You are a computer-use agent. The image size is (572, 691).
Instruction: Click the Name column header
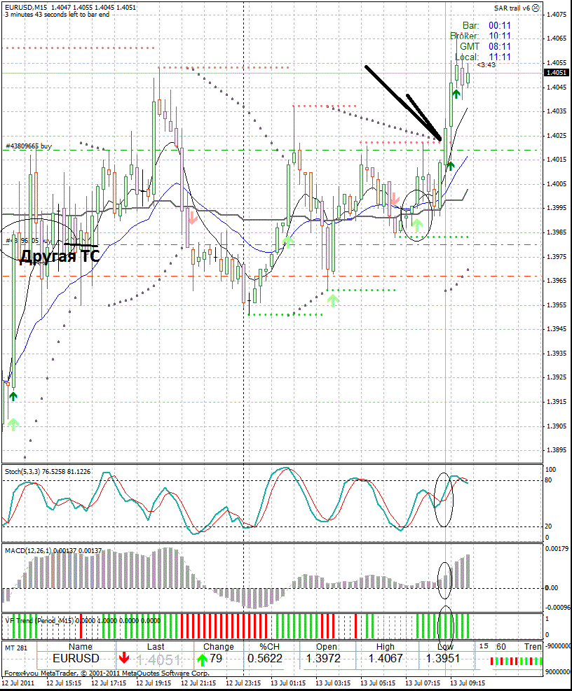[x=81, y=646]
